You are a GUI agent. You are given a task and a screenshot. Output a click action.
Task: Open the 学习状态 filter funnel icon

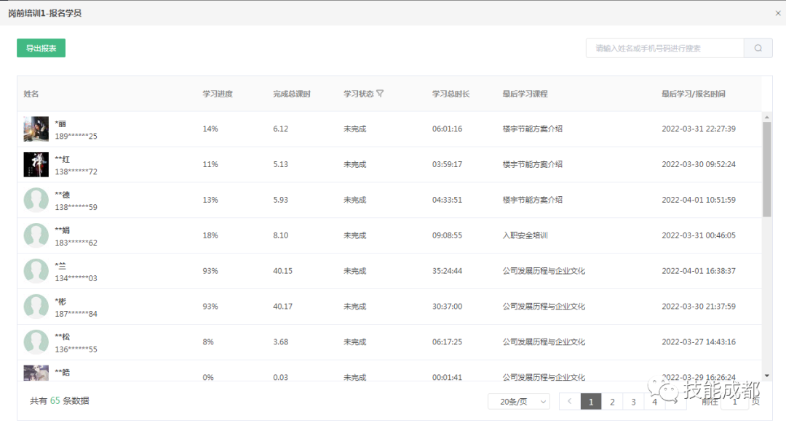point(380,94)
